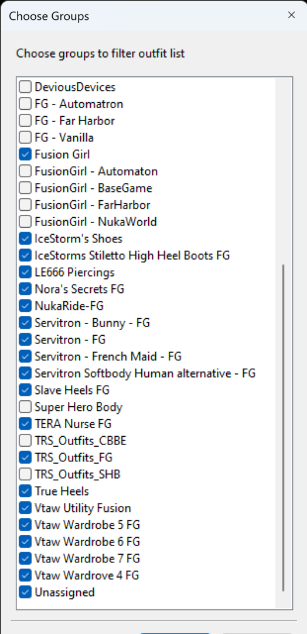Screen dimensions: 307x634
Task: Check the TRS_Outfits_CBBE group
Action: tap(25, 440)
